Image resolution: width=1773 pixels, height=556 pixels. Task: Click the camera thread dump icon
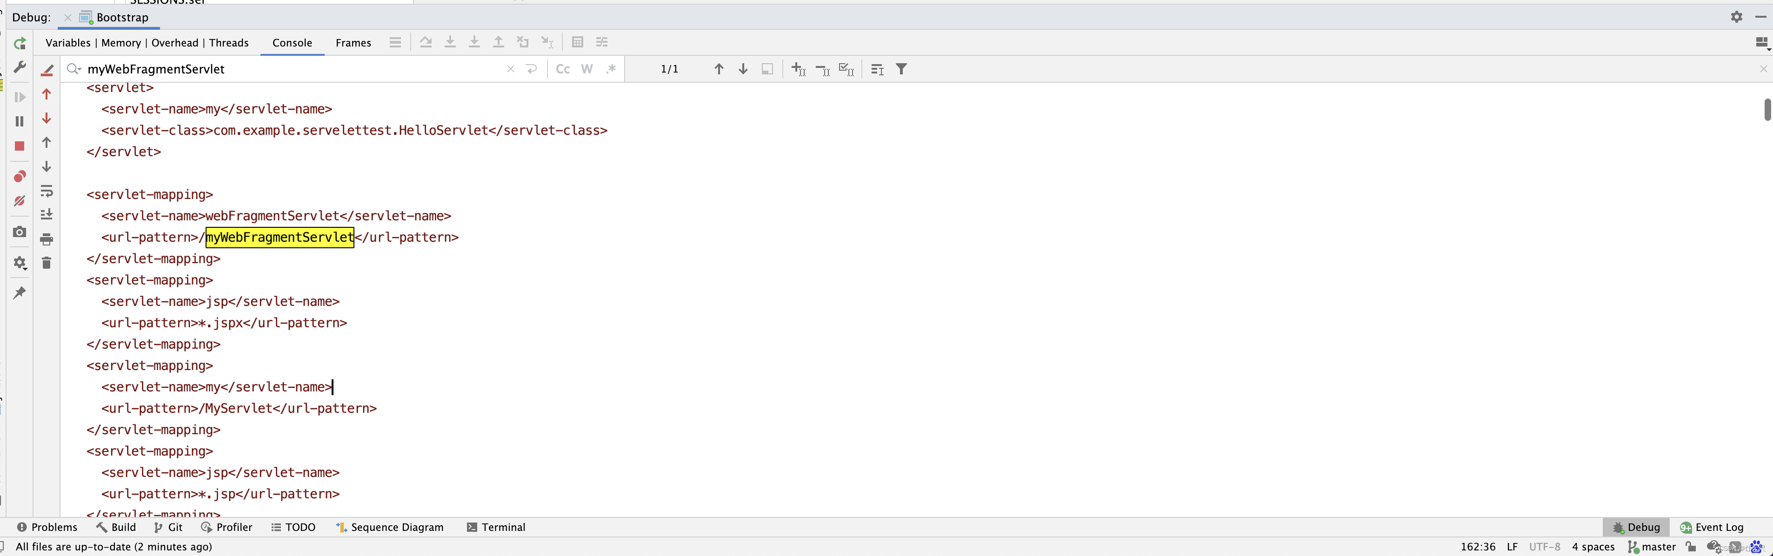pos(20,232)
